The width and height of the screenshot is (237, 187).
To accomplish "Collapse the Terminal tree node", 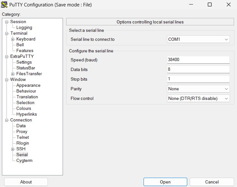I will click(x=6, y=33).
